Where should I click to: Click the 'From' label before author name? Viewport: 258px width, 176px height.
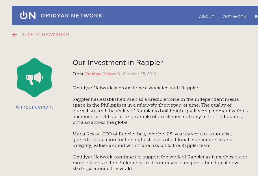point(78,74)
